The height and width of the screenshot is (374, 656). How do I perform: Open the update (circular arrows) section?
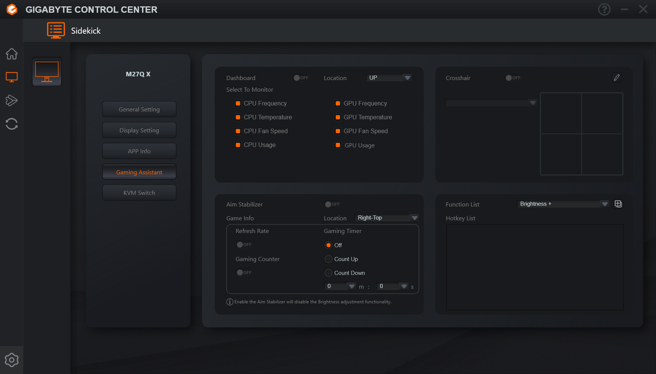pyautogui.click(x=12, y=124)
